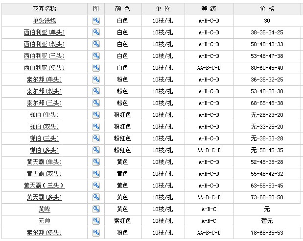Click the 花卉名称 column header
303x241 pixels.
click(45, 9)
